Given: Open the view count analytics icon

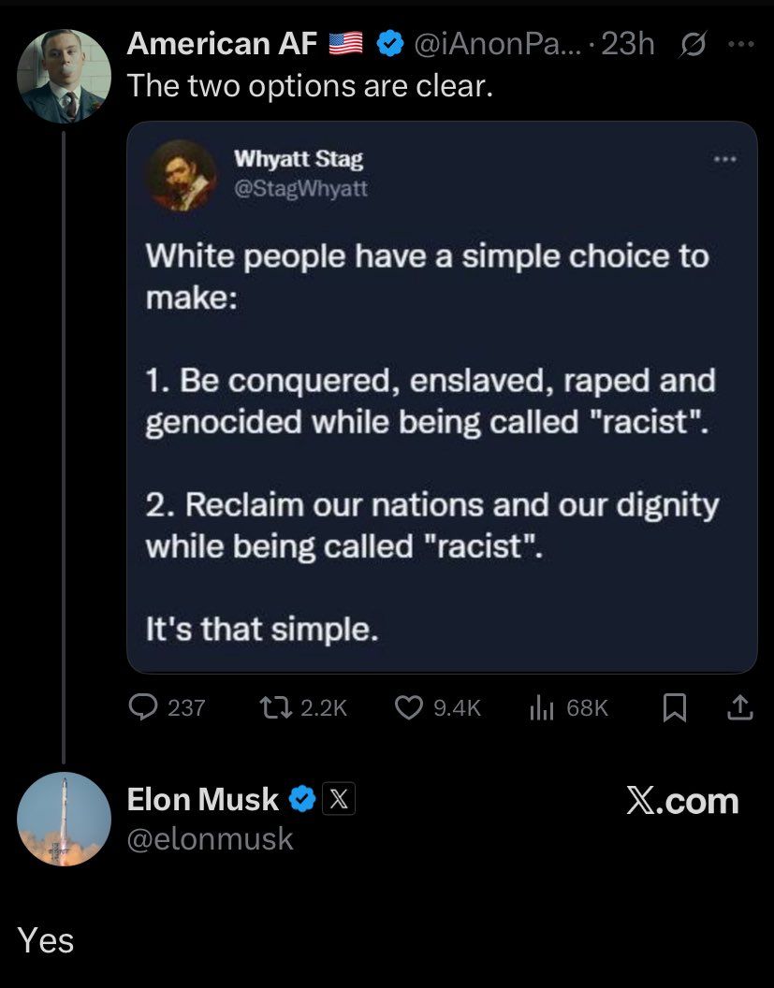Looking at the screenshot, I should tap(541, 707).
